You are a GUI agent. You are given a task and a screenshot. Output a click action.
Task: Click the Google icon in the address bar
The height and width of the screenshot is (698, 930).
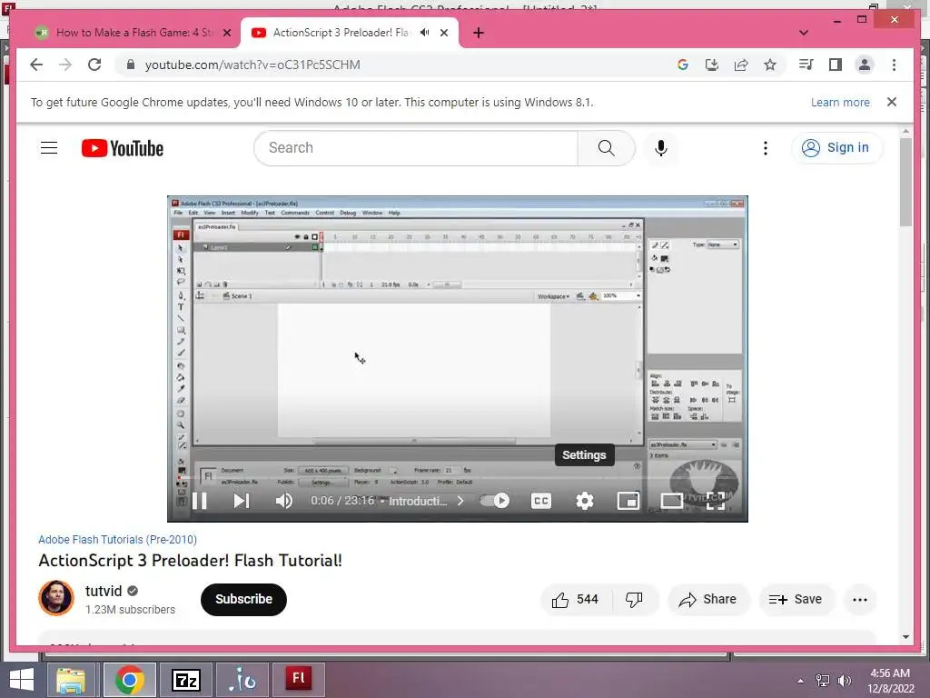coord(683,65)
